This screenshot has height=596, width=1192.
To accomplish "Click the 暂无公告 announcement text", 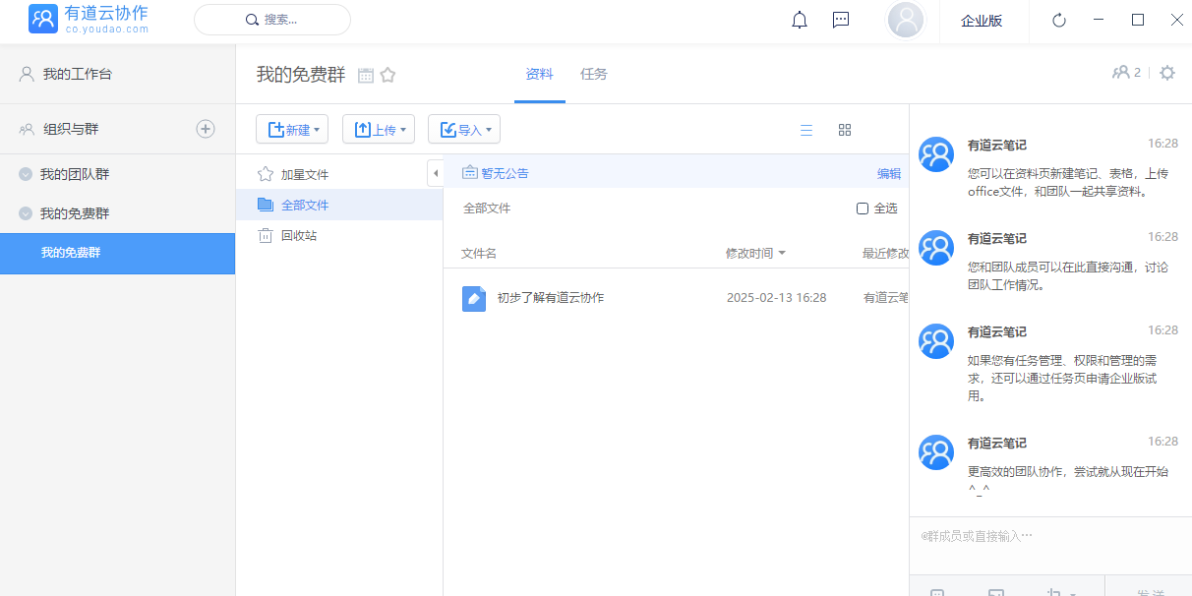I will [x=505, y=173].
